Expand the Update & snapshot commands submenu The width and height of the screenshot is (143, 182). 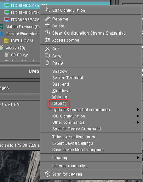pos(138,110)
